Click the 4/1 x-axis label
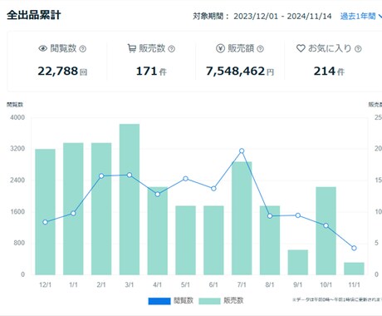Screen dimensions: 382x316 click(x=158, y=284)
